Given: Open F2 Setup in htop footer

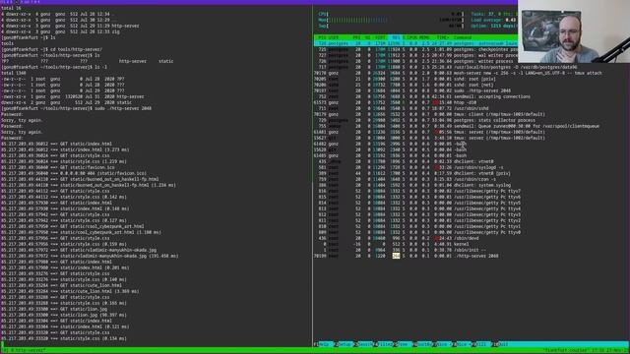Looking at the screenshot, I should click(343, 344).
